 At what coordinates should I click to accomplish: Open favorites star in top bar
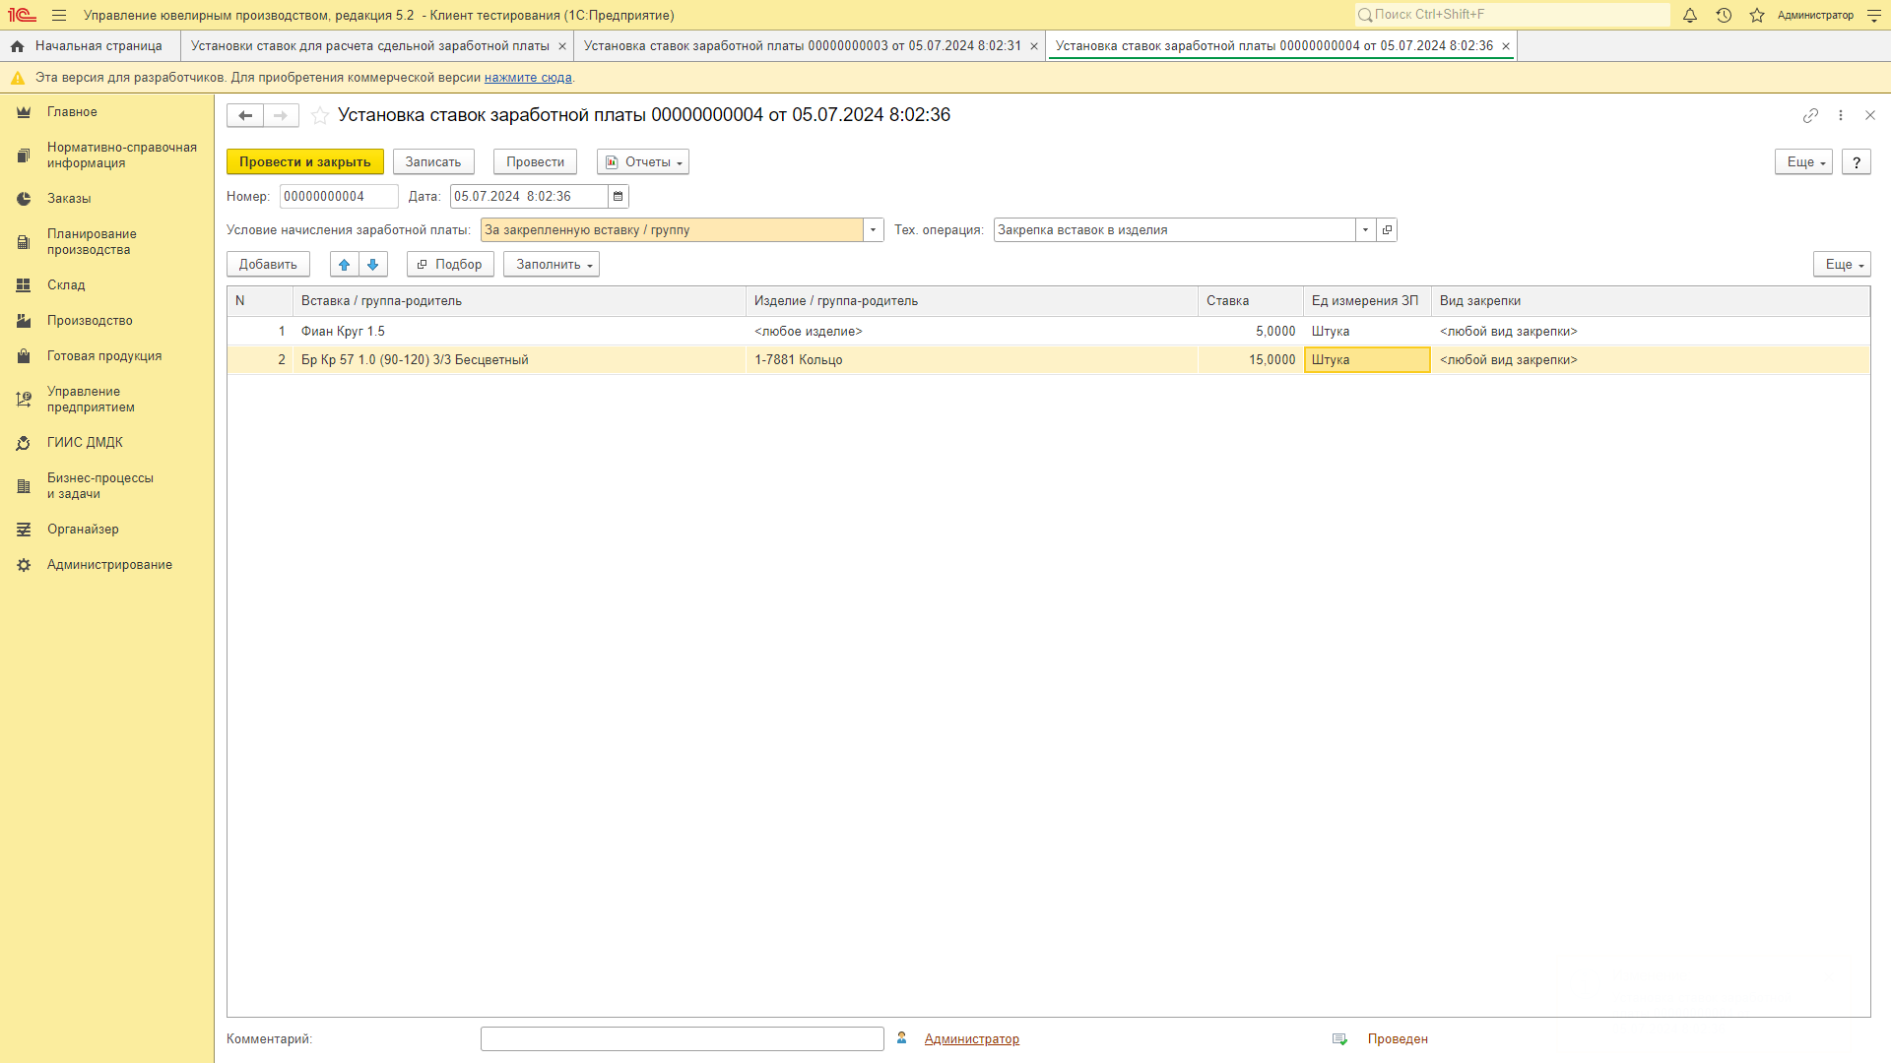[1757, 15]
